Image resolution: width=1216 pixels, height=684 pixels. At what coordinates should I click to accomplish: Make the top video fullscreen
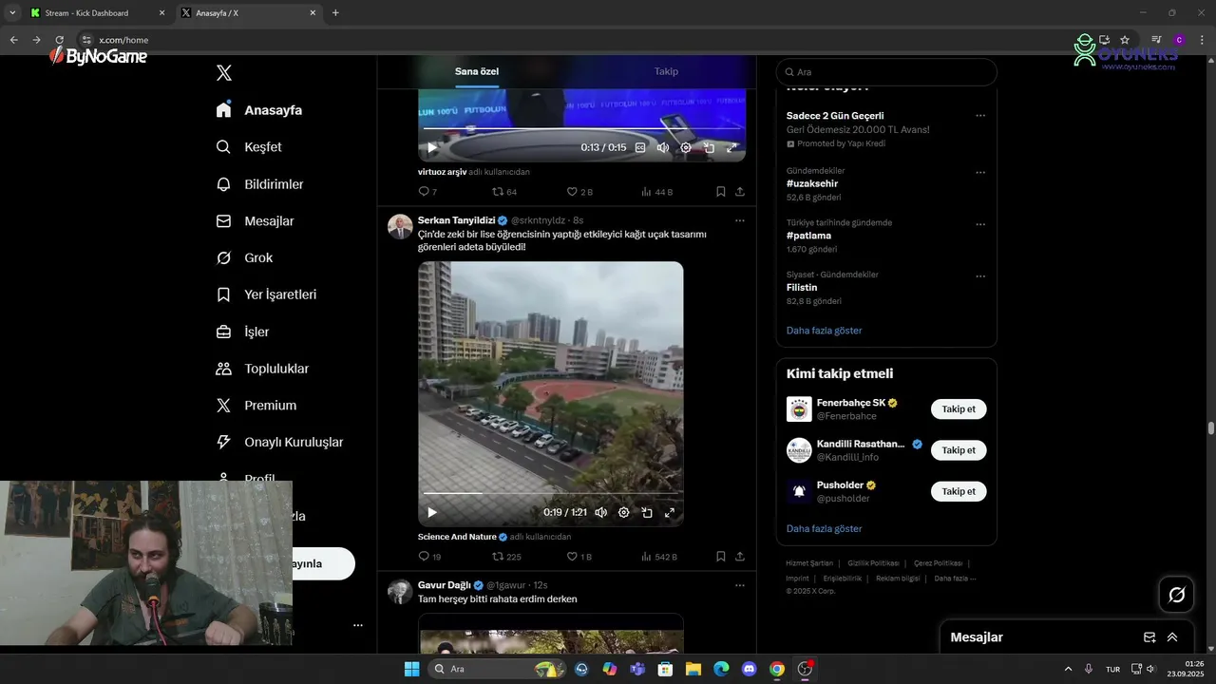click(731, 147)
